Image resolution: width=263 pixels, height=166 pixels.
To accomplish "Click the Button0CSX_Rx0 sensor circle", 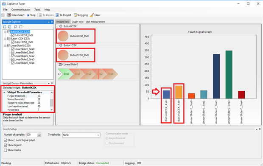I will tap(63, 36).
